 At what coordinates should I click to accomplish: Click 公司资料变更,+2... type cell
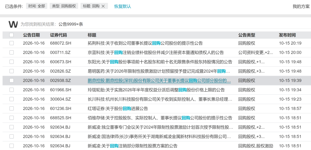(x=255, y=53)
